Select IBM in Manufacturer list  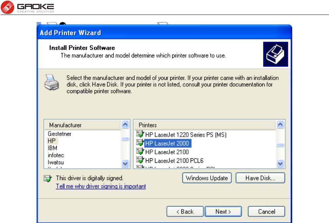coord(52,148)
